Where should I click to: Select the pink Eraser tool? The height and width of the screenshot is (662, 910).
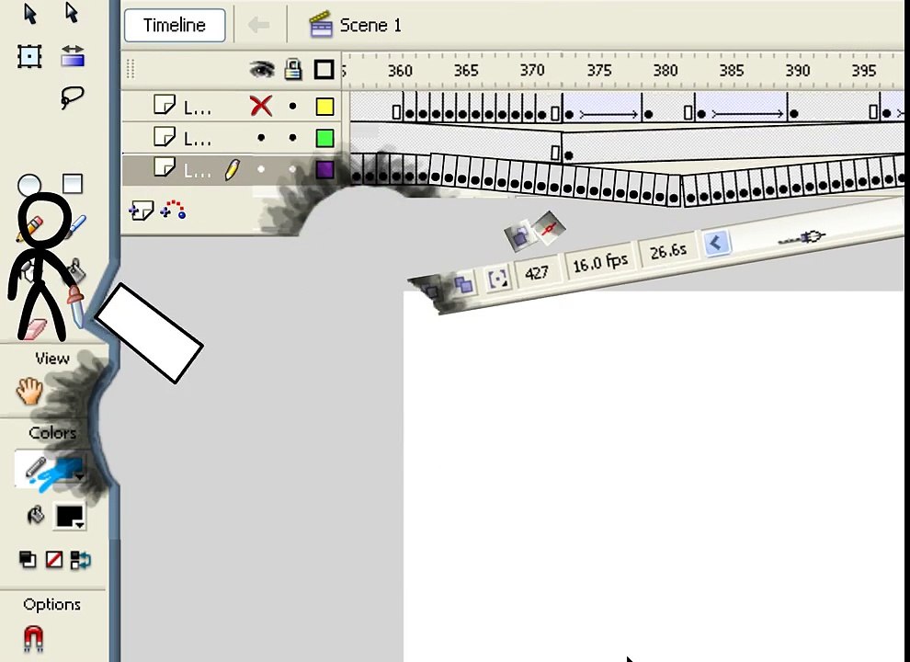click(x=34, y=329)
